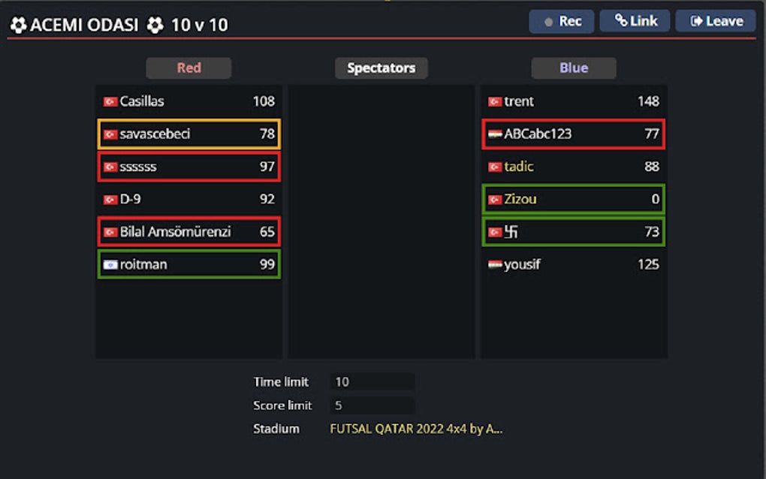Select player trent with ping 148
Screen dimensions: 766x479
pos(574,101)
